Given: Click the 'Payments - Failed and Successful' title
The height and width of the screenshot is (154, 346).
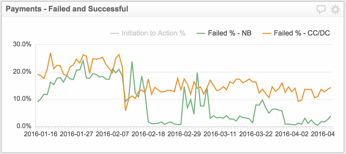Looking at the screenshot, I should pos(67,9).
